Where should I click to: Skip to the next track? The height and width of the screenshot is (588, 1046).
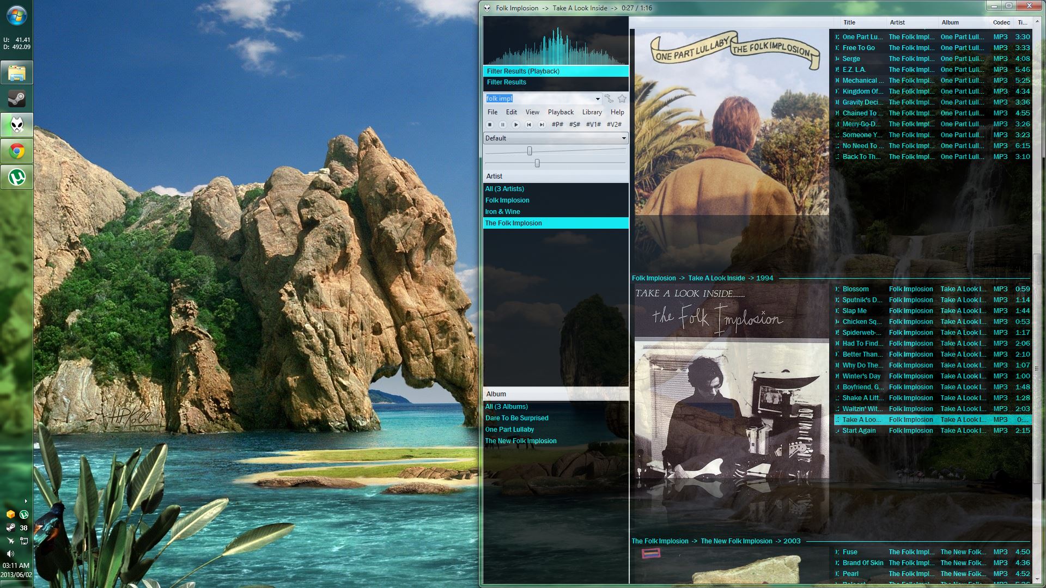click(542, 125)
